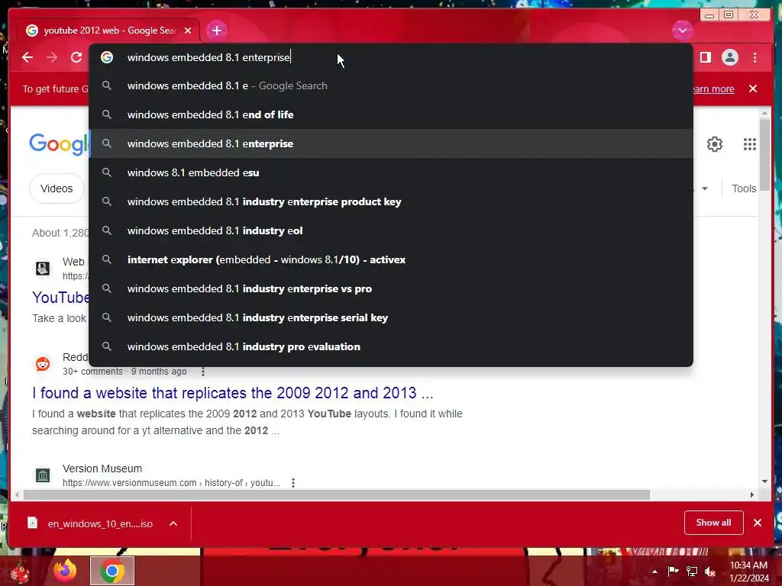This screenshot has width=782, height=586.
Task: Click the Reddit favicon on the result
Action: [x=43, y=364]
